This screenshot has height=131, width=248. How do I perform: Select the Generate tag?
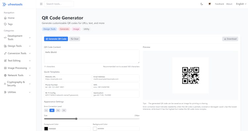(x=64, y=29)
